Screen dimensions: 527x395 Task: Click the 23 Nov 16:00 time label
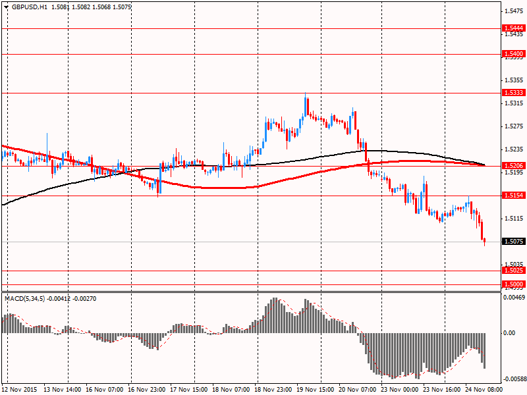(x=442, y=390)
